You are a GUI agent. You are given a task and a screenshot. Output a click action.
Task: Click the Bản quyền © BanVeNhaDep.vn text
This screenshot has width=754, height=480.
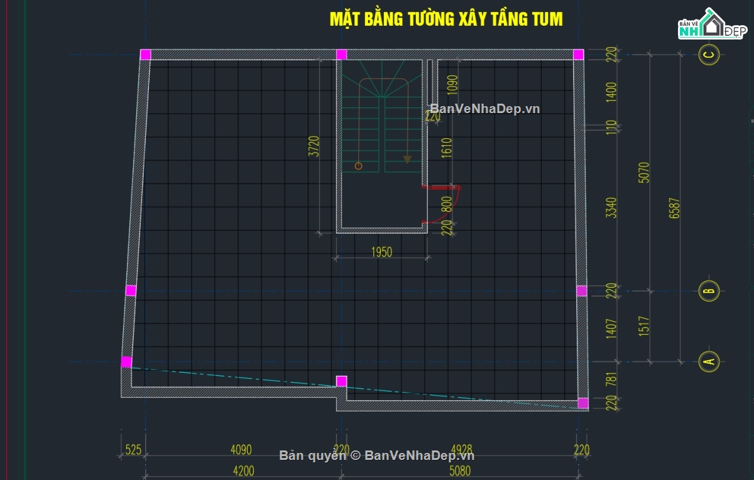376,455
